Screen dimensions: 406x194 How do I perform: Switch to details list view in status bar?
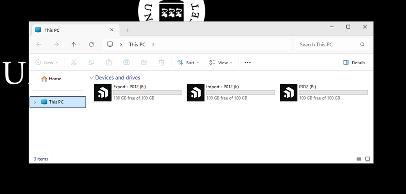point(359,159)
